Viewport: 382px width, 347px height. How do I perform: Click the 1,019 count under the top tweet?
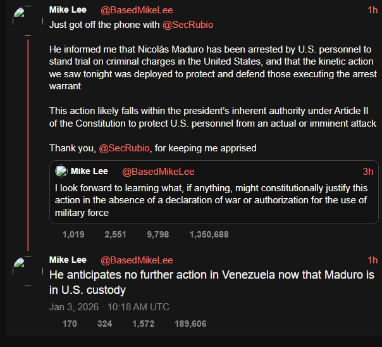(73, 234)
